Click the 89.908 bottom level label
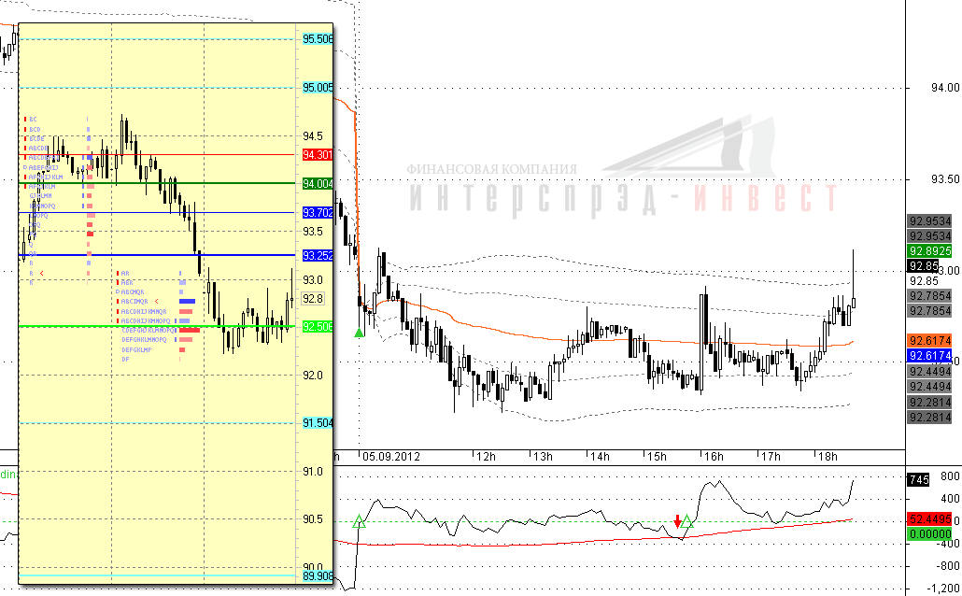Image resolution: width=962 pixels, height=596 pixels. [x=318, y=575]
